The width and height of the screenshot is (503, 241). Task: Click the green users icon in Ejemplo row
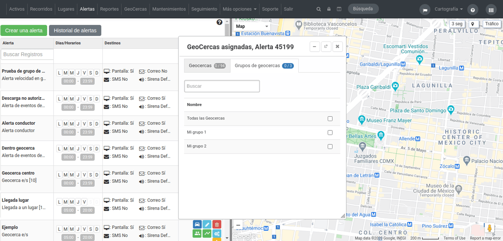[197, 233]
